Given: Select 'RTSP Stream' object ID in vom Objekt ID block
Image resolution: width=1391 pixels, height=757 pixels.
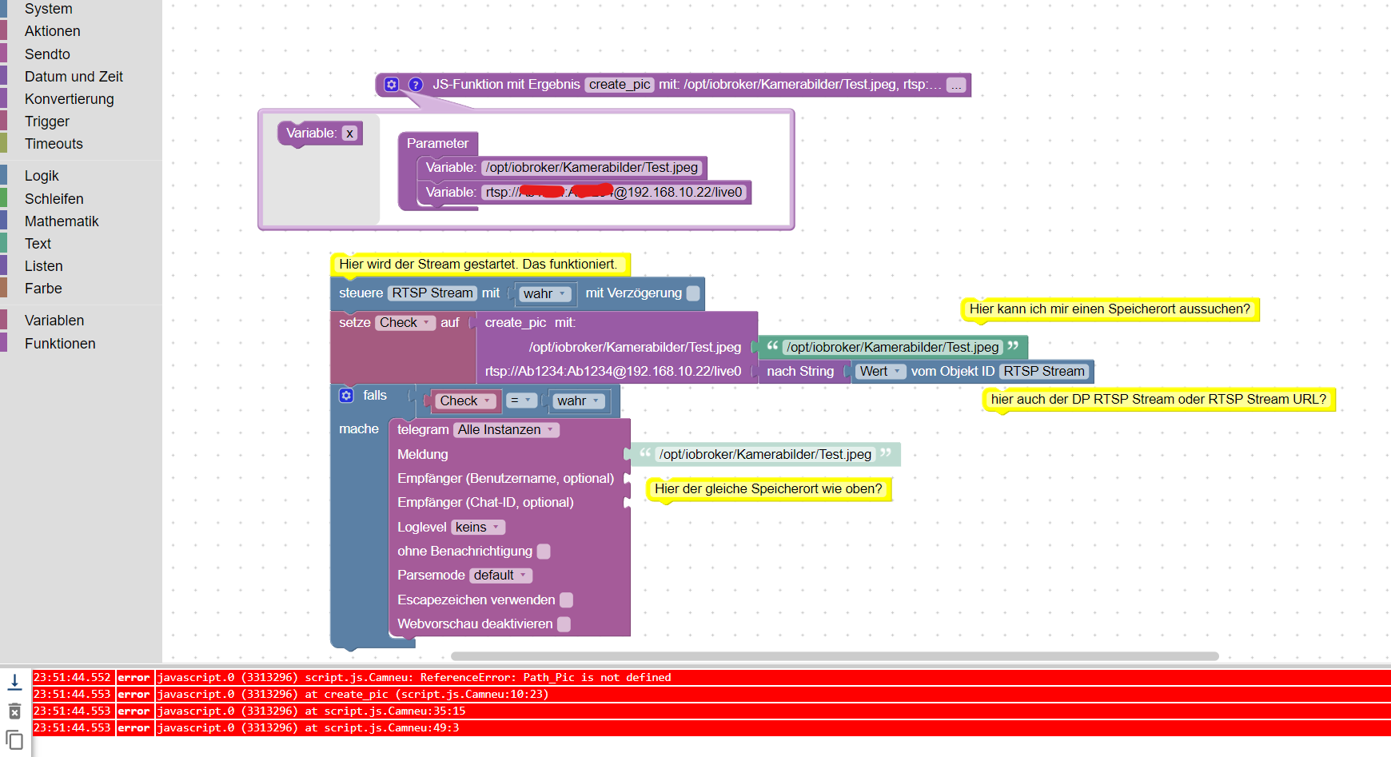Looking at the screenshot, I should click(1044, 371).
